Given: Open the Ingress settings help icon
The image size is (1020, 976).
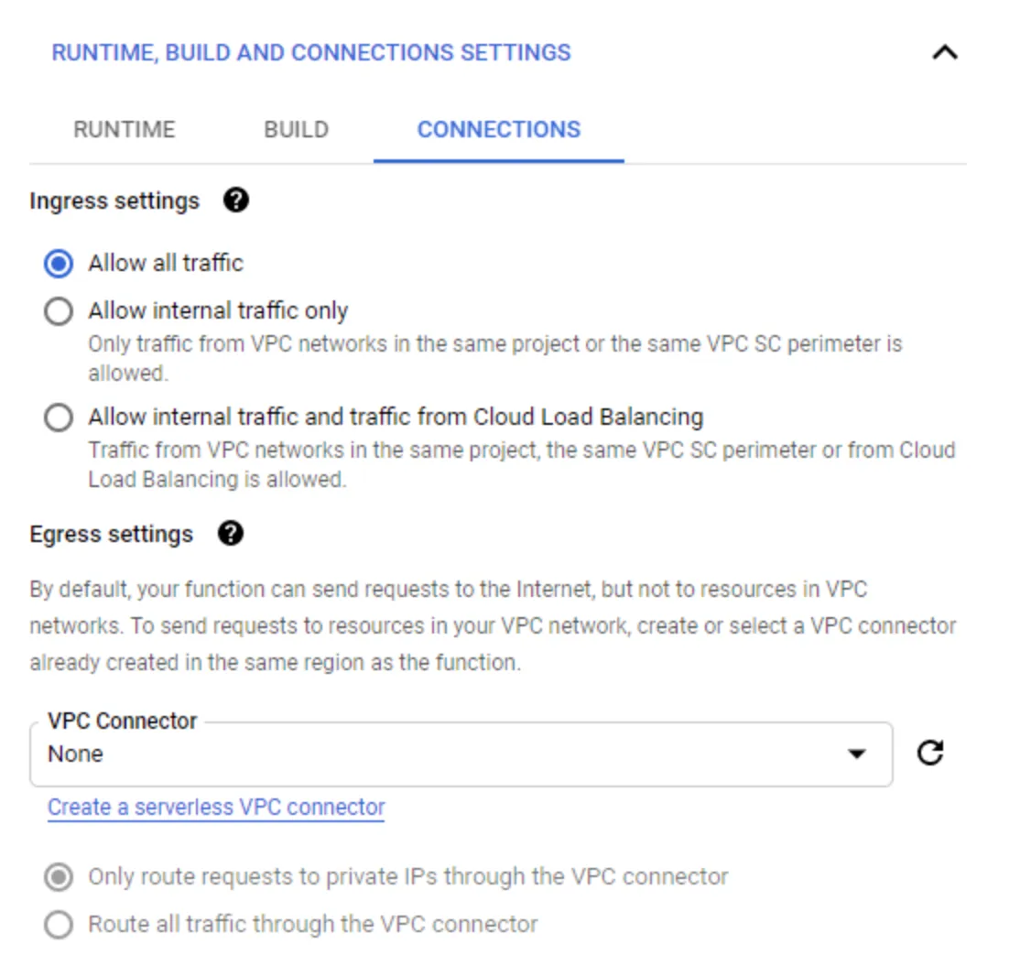Looking at the screenshot, I should [235, 201].
